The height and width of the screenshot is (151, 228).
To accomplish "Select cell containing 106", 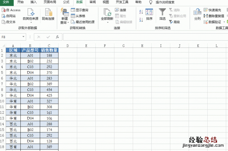I will 49,118.
